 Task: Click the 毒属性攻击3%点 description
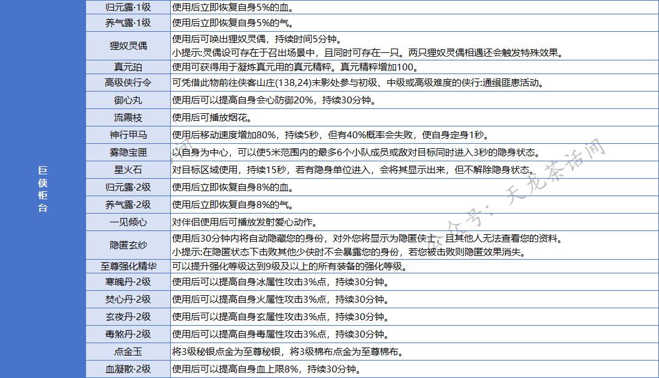tap(281, 334)
